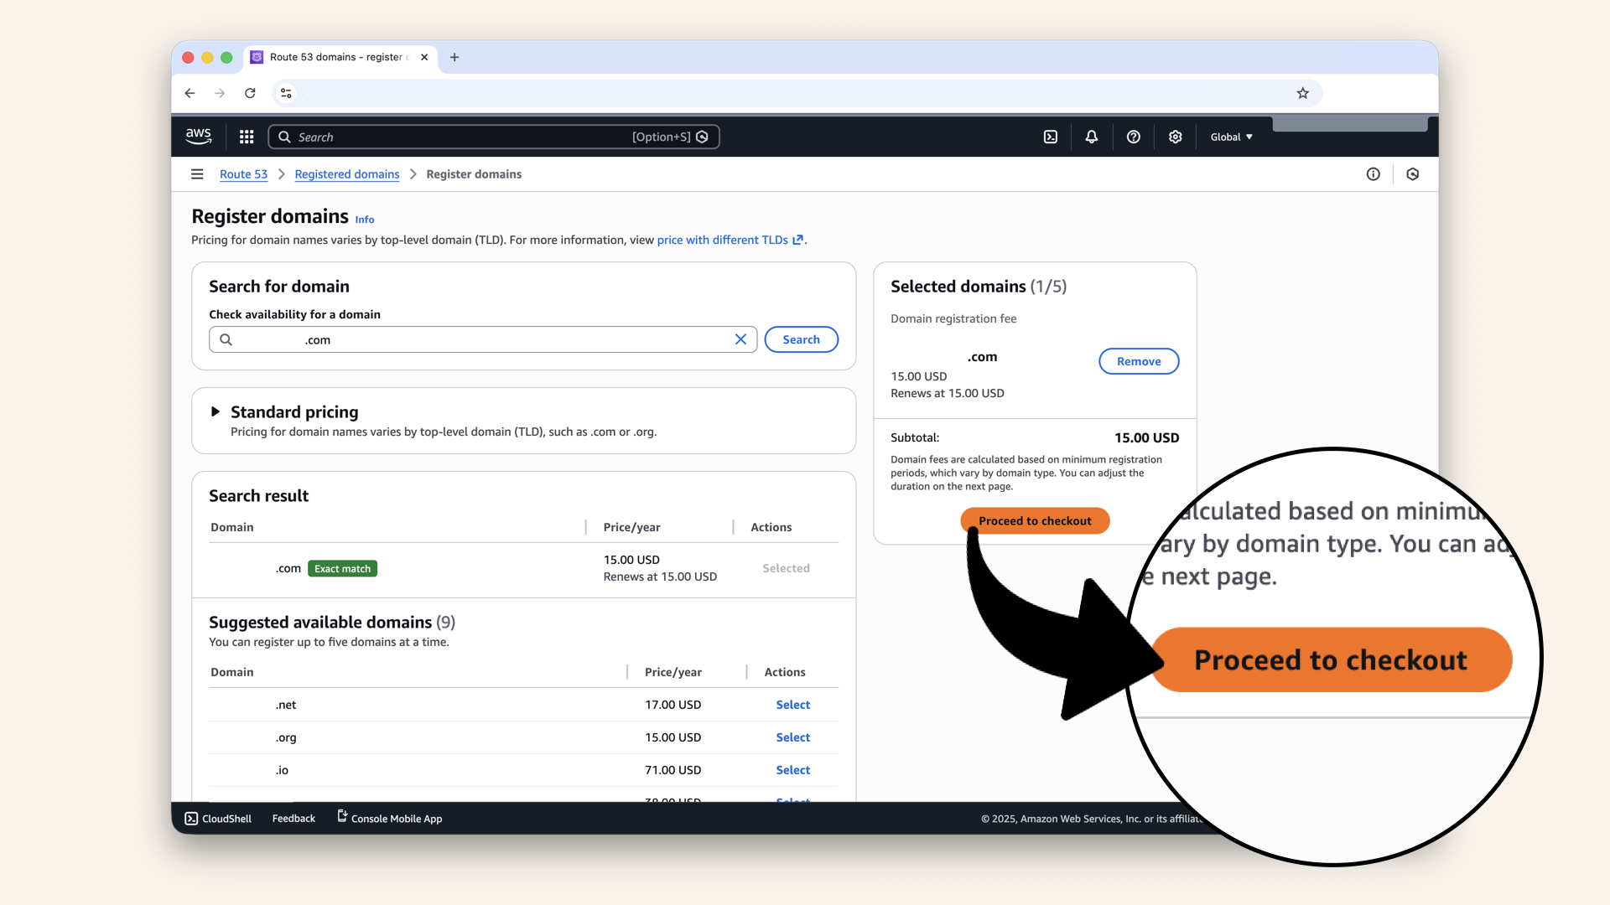Screen dimensions: 1610x905
Task: Select the .io suggested domain
Action: click(792, 769)
